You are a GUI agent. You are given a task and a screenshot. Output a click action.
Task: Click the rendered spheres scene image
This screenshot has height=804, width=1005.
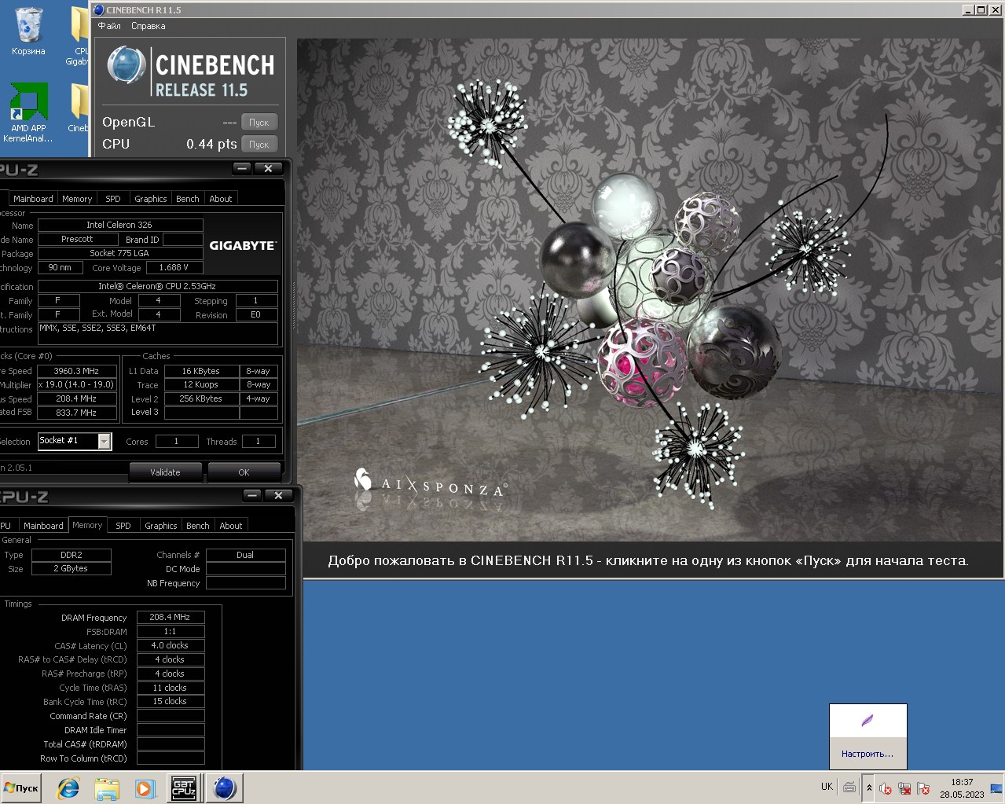pos(650,289)
